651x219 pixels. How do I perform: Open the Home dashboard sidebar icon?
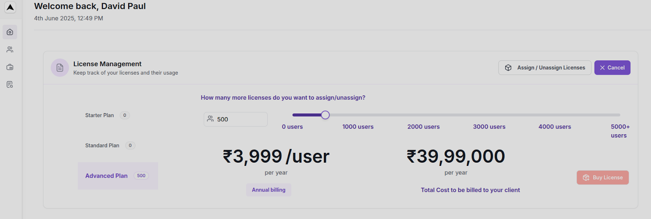(x=10, y=32)
